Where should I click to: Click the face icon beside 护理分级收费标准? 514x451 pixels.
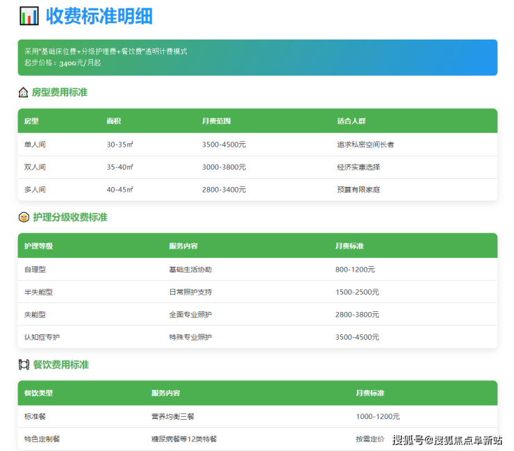(x=24, y=218)
